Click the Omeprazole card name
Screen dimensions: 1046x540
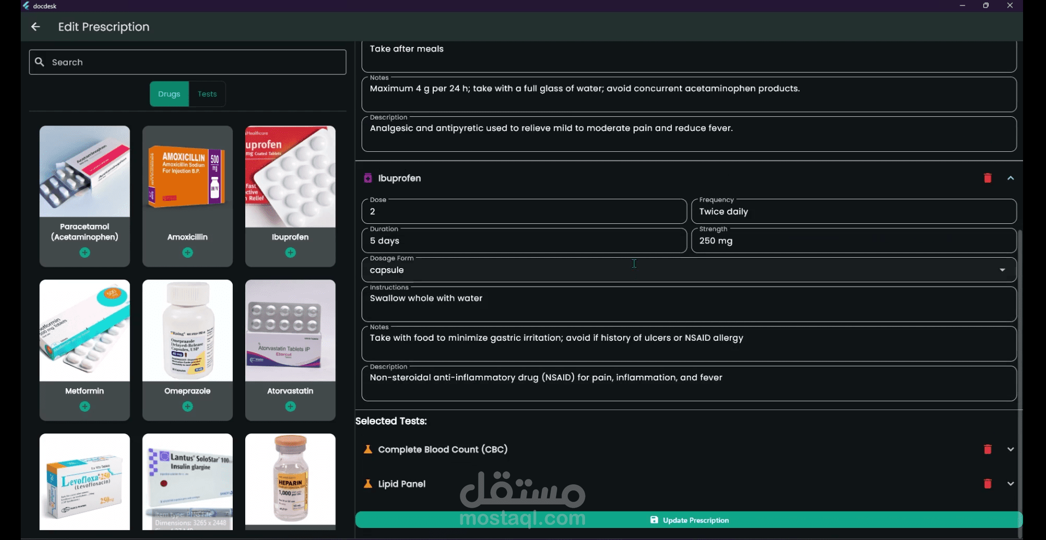[187, 391]
